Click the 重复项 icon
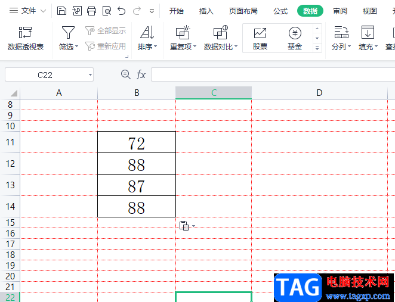395x302 pixels. [x=183, y=32]
